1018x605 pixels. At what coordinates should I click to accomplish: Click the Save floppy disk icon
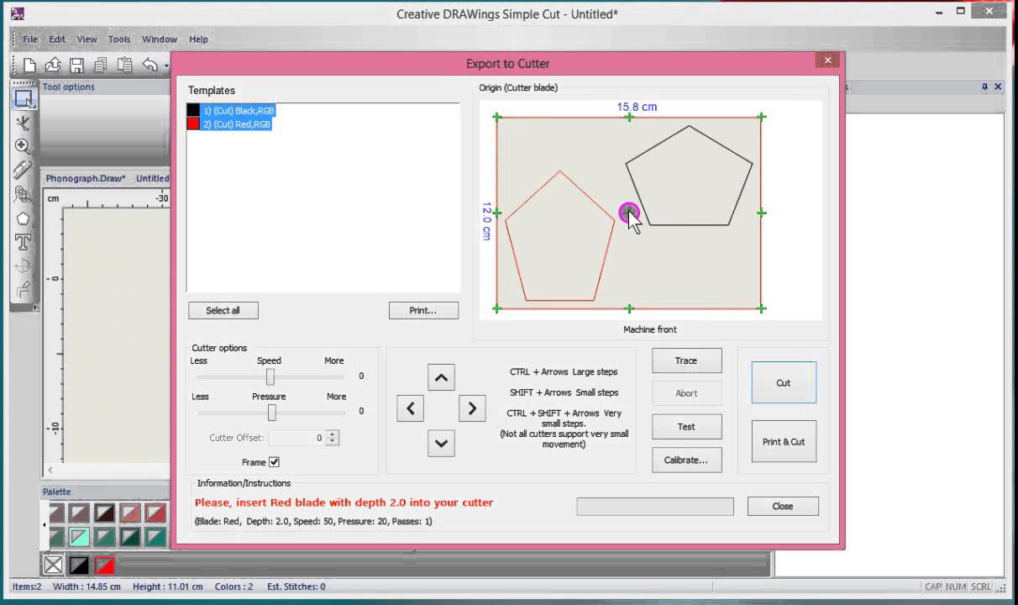[76, 65]
